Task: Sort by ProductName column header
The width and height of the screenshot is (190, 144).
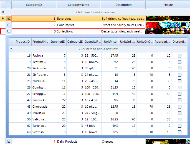Action: [40, 42]
